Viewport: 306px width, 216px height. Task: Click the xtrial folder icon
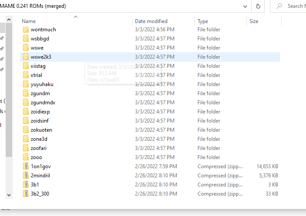coord(26,75)
